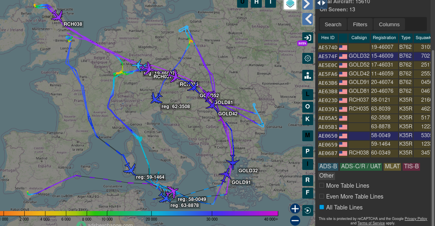Screen dimensions: 435x226
Task: Sort by Registration column header
Action: click(384, 38)
